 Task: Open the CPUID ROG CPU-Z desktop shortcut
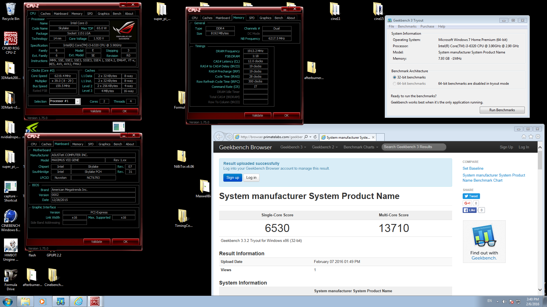coord(11,43)
